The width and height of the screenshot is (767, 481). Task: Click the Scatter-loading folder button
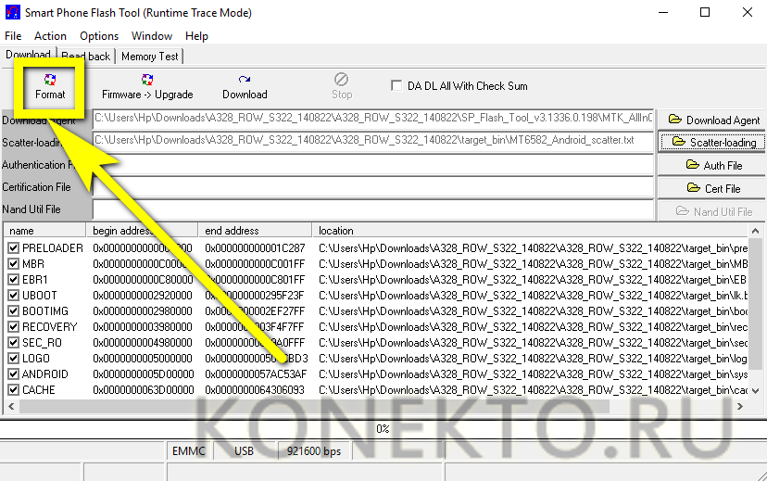click(x=712, y=142)
